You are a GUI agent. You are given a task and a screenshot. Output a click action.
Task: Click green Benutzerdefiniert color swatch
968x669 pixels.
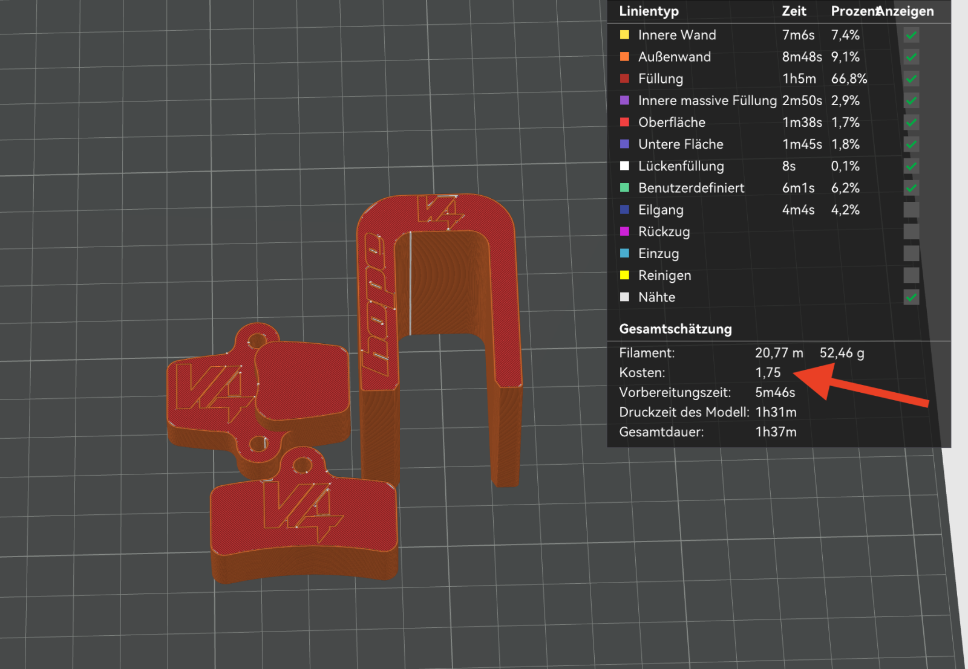click(x=624, y=188)
